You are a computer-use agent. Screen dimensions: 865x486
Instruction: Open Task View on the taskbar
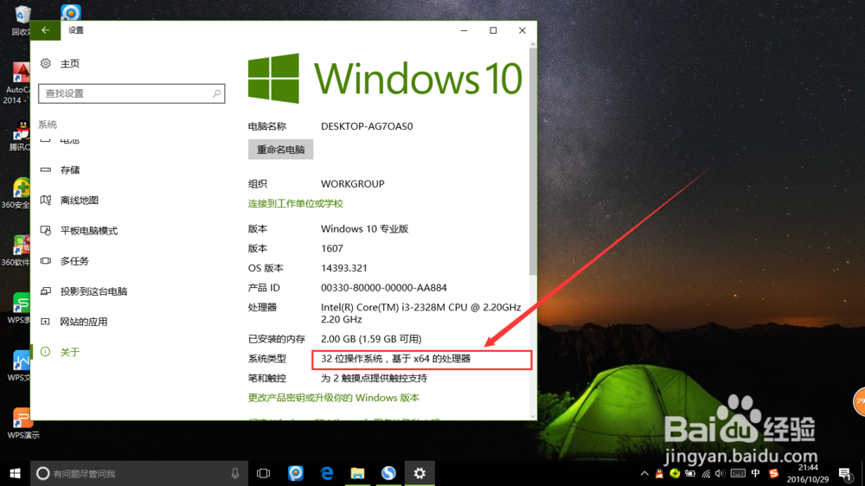264,473
